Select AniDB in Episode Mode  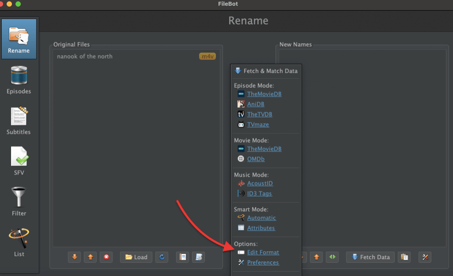click(x=256, y=104)
